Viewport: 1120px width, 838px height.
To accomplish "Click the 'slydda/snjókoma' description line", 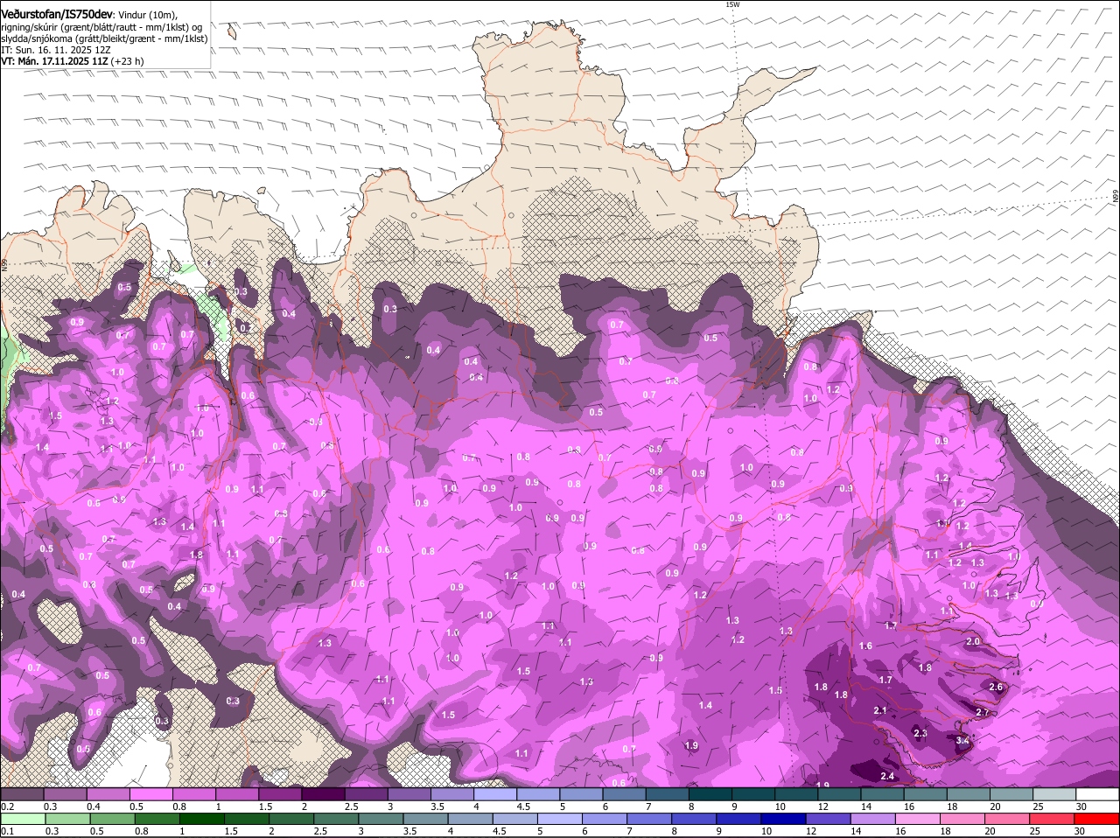I will tap(104, 38).
